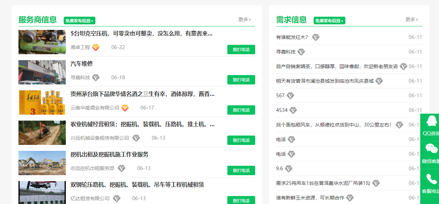Click gray diamond badge beside 志远挖机出租服务部
Screen dimensions: 439x204
pos(121,169)
